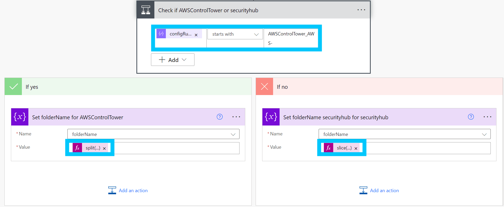The width and height of the screenshot is (504, 207).
Task: Open help for securityhub folderName action
Action: [471, 117]
